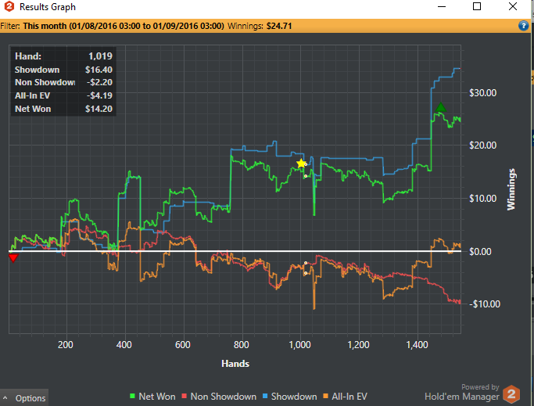The image size is (534, 406).
Task: Click the filter date range text
Action: (x=124, y=26)
